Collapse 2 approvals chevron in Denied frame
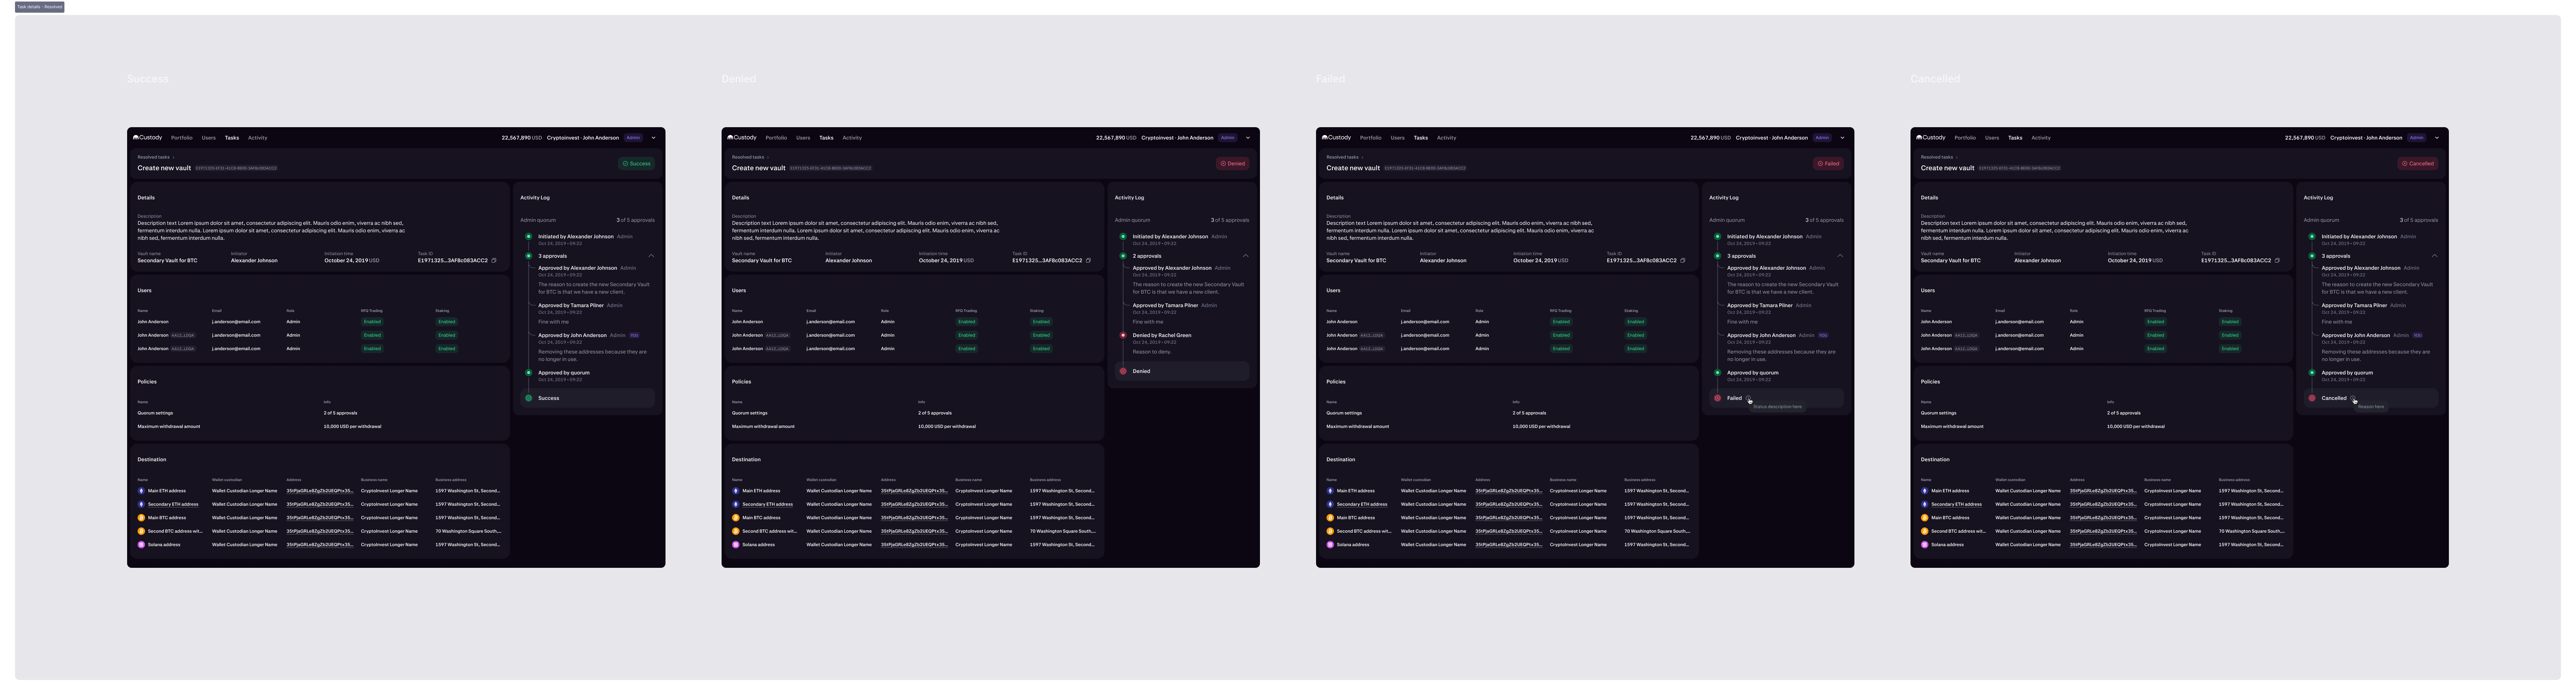This screenshot has width=2576, height=695. click(x=1246, y=256)
